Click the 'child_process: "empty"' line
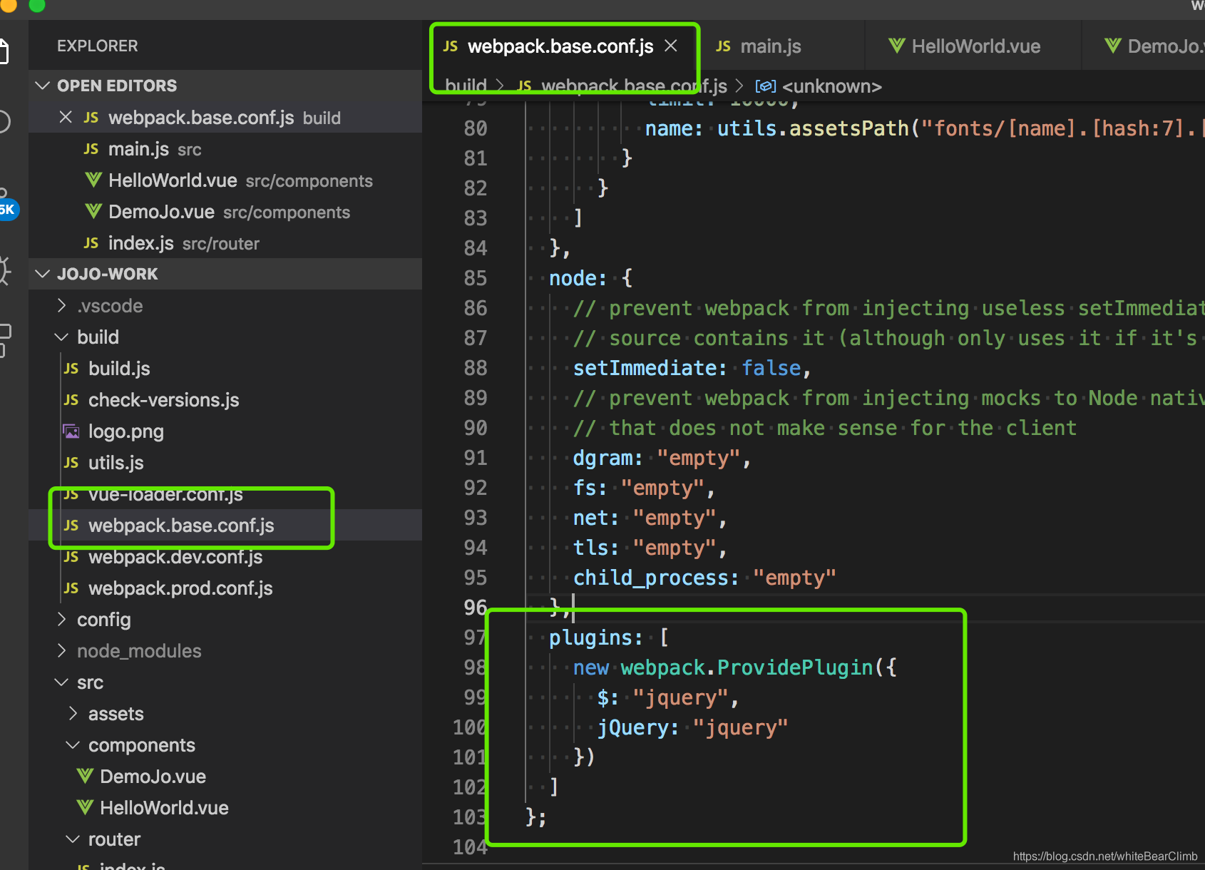Image resolution: width=1205 pixels, height=870 pixels. point(704,578)
